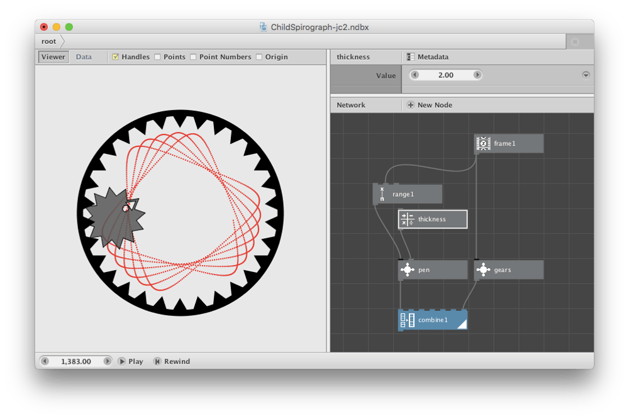This screenshot has height=419, width=629.
Task: Select the range1 node label
Action: coord(403,194)
